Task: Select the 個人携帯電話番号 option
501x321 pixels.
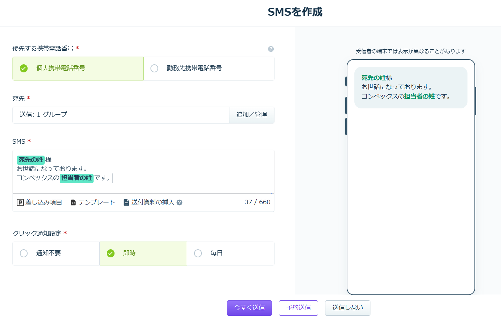Action: point(78,69)
